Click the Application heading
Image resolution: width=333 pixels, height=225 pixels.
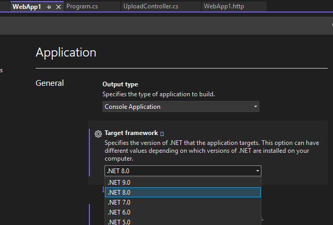coord(66,52)
